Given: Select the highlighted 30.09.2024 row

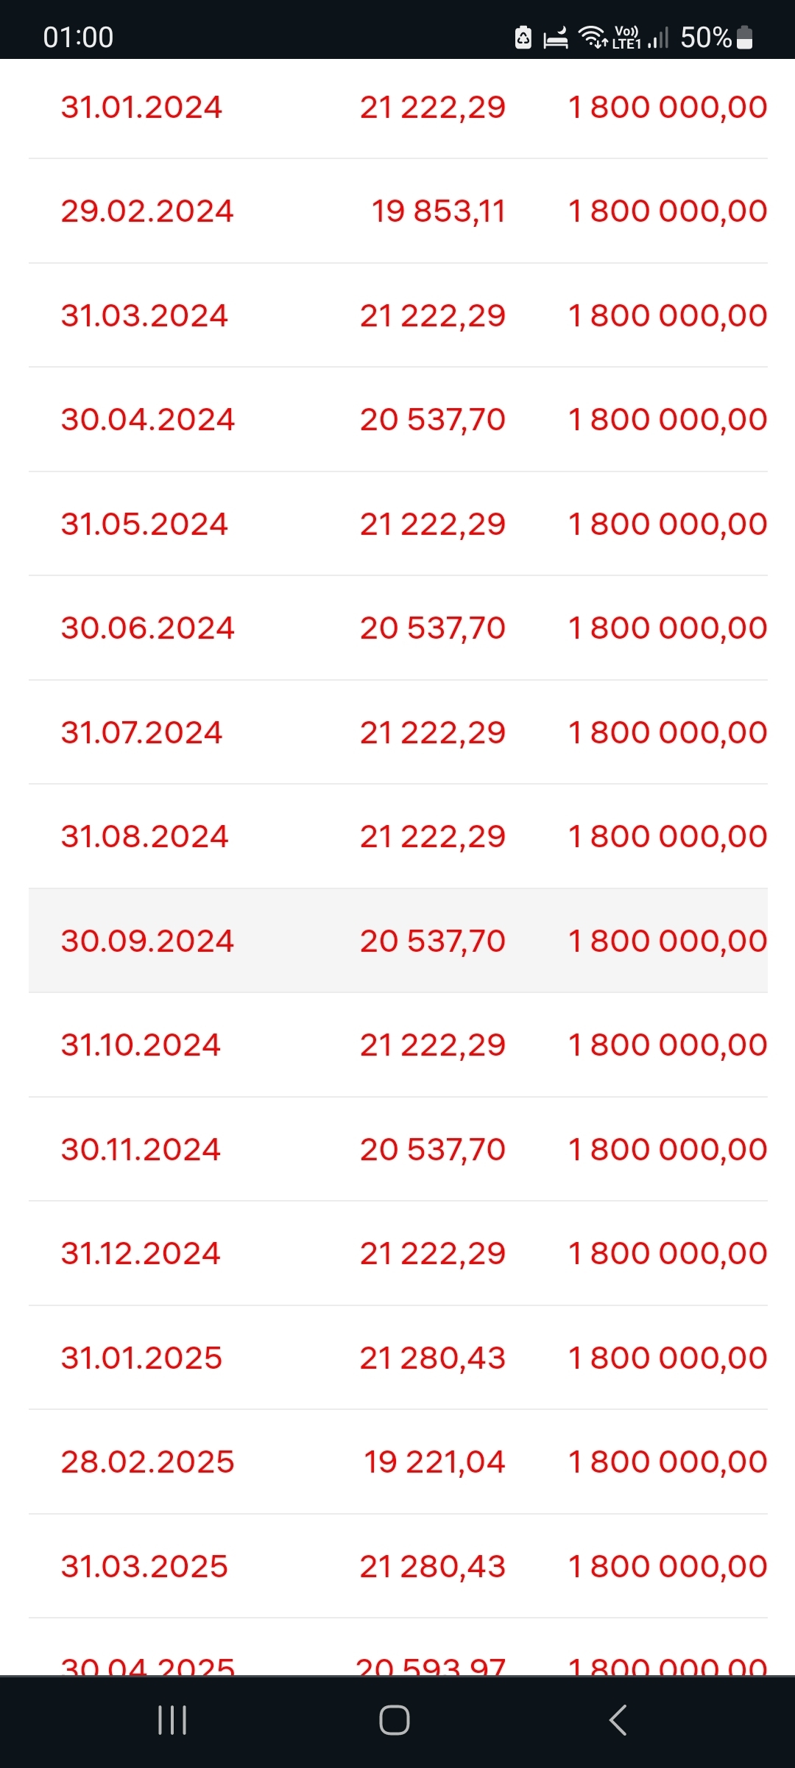Looking at the screenshot, I should pos(397,941).
